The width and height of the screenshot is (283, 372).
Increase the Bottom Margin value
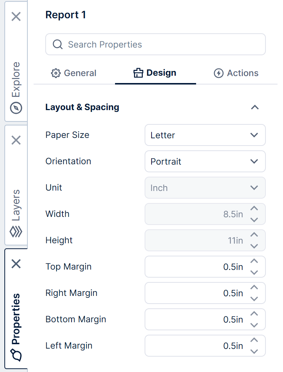pos(255,314)
